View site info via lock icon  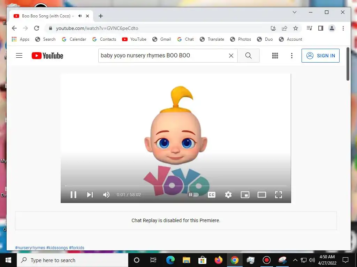pyautogui.click(x=51, y=28)
